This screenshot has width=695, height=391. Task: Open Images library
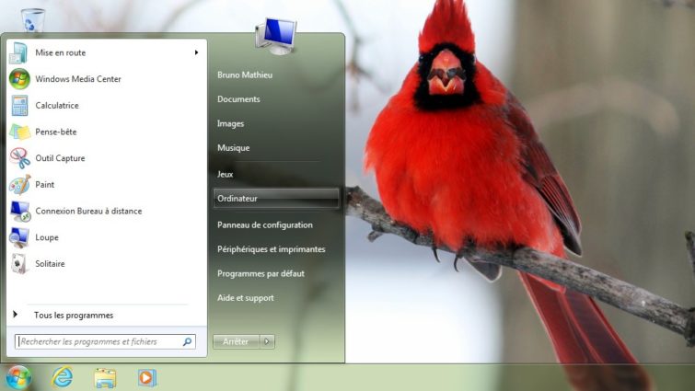(230, 123)
